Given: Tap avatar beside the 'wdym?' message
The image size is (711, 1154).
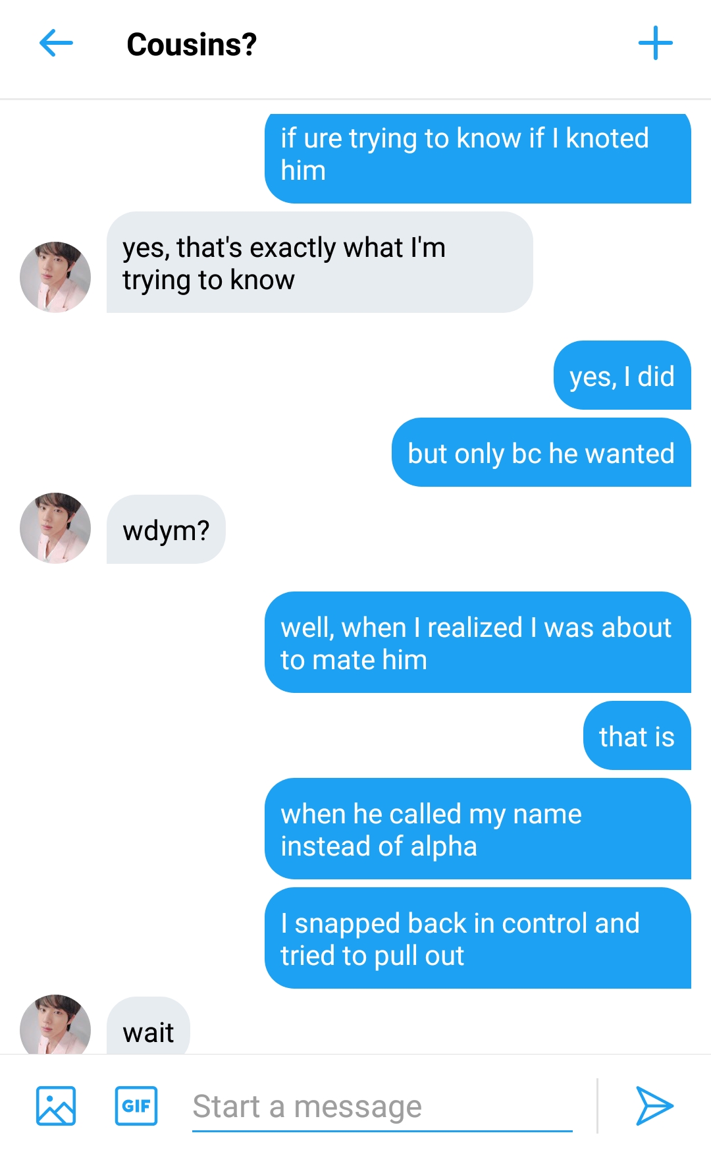Looking at the screenshot, I should 55,528.
